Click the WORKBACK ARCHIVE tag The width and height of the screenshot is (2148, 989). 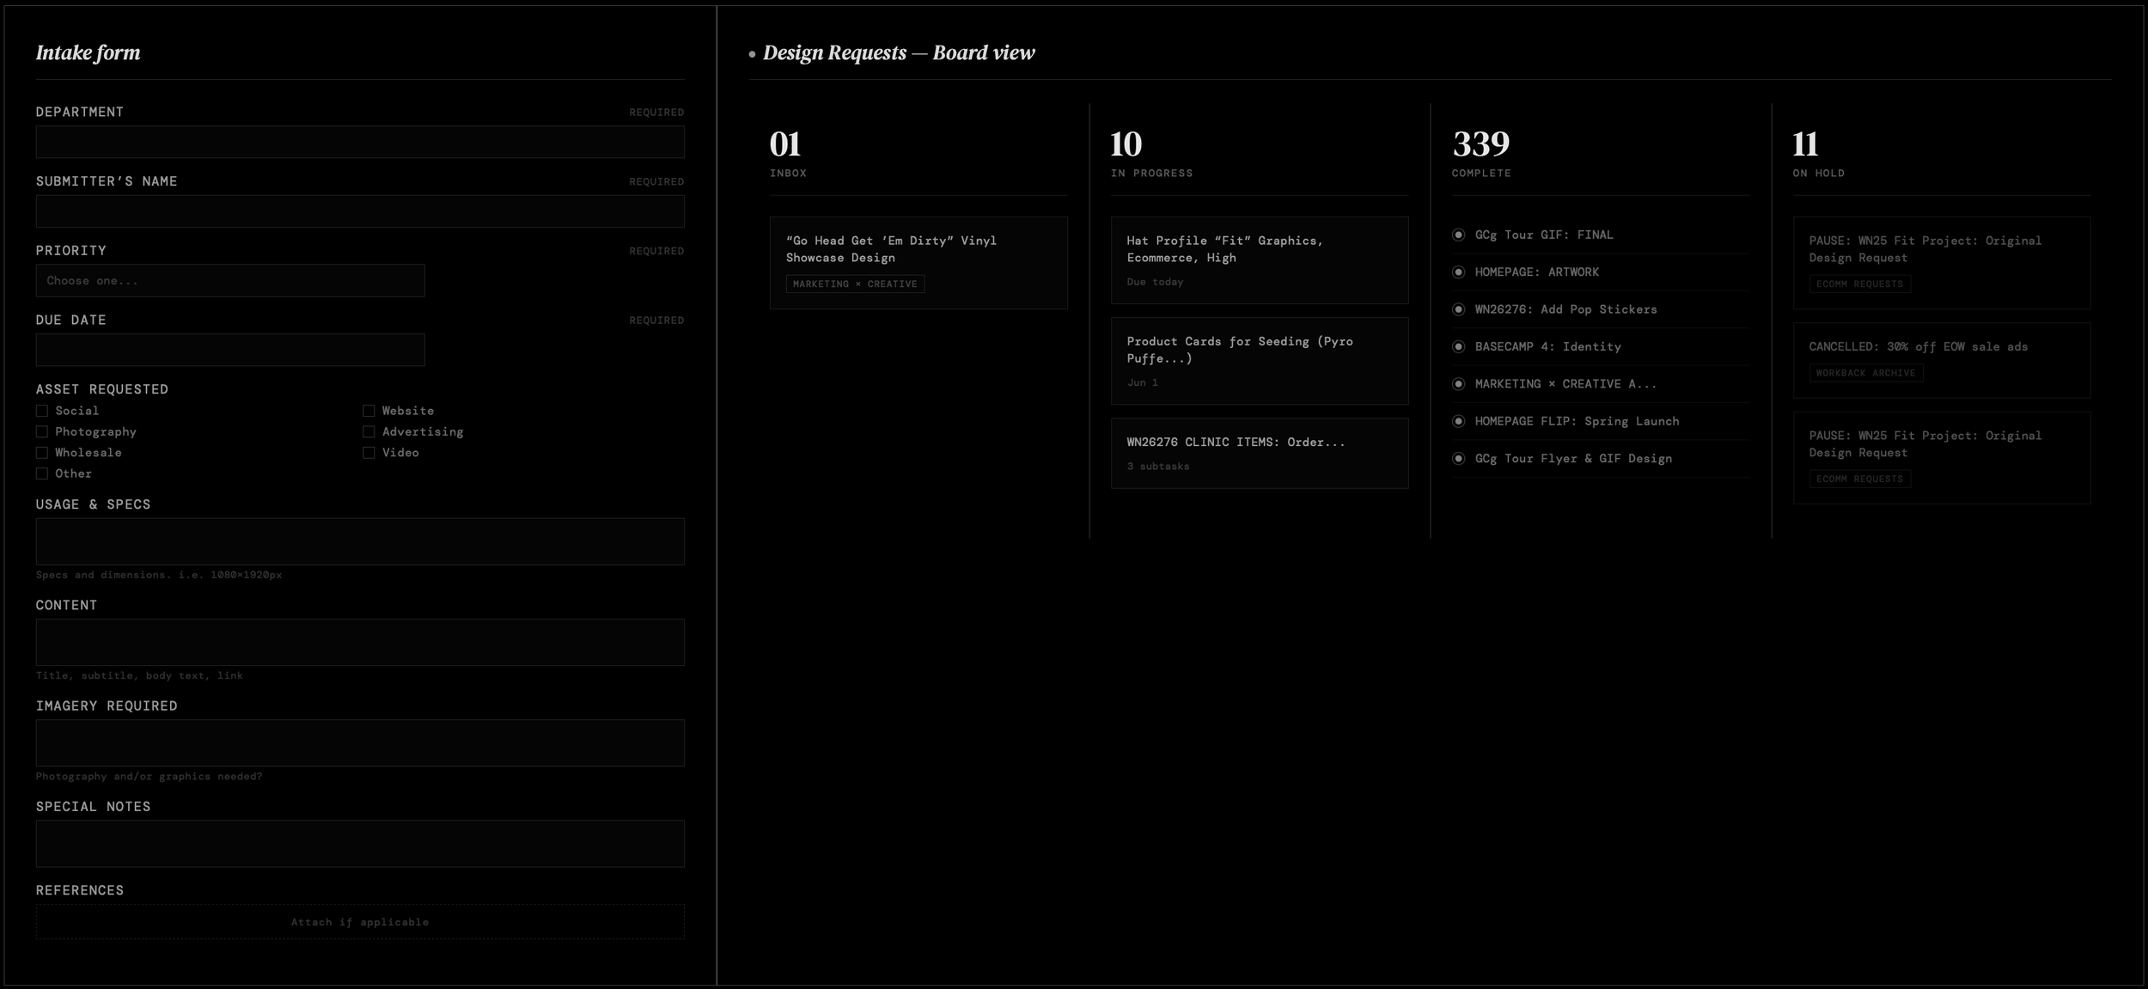pyautogui.click(x=1865, y=373)
